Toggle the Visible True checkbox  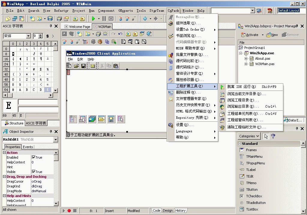coord(34,172)
